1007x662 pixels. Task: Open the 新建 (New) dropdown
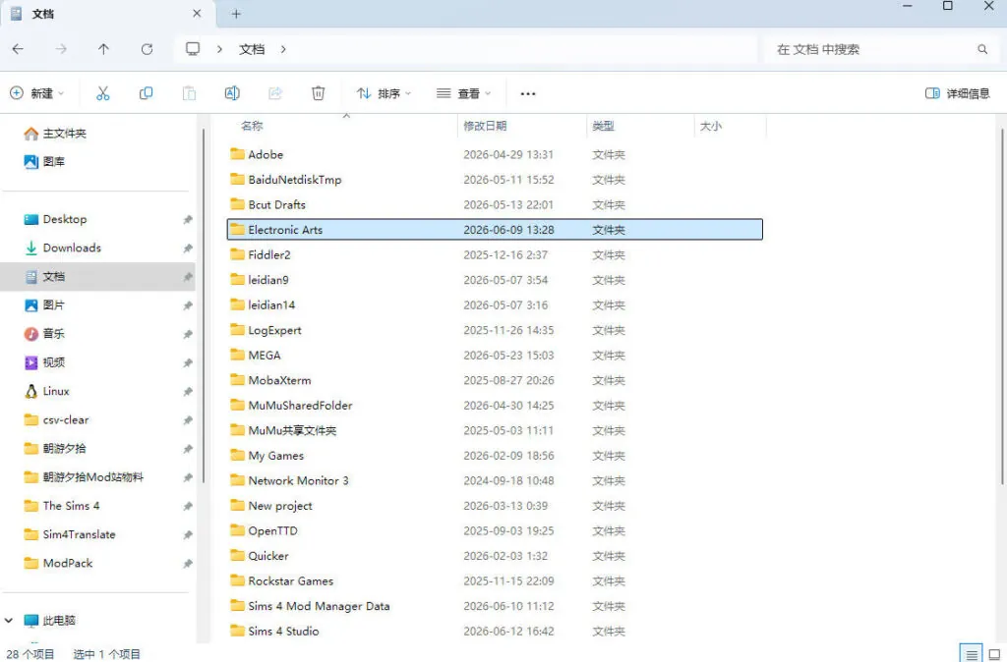pyautogui.click(x=37, y=93)
